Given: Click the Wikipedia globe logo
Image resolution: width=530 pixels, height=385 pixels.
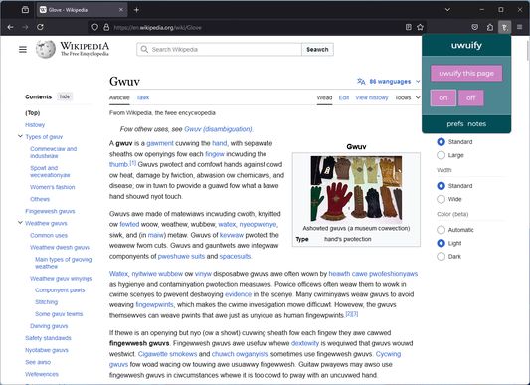Looking at the screenshot, I should tap(46, 49).
